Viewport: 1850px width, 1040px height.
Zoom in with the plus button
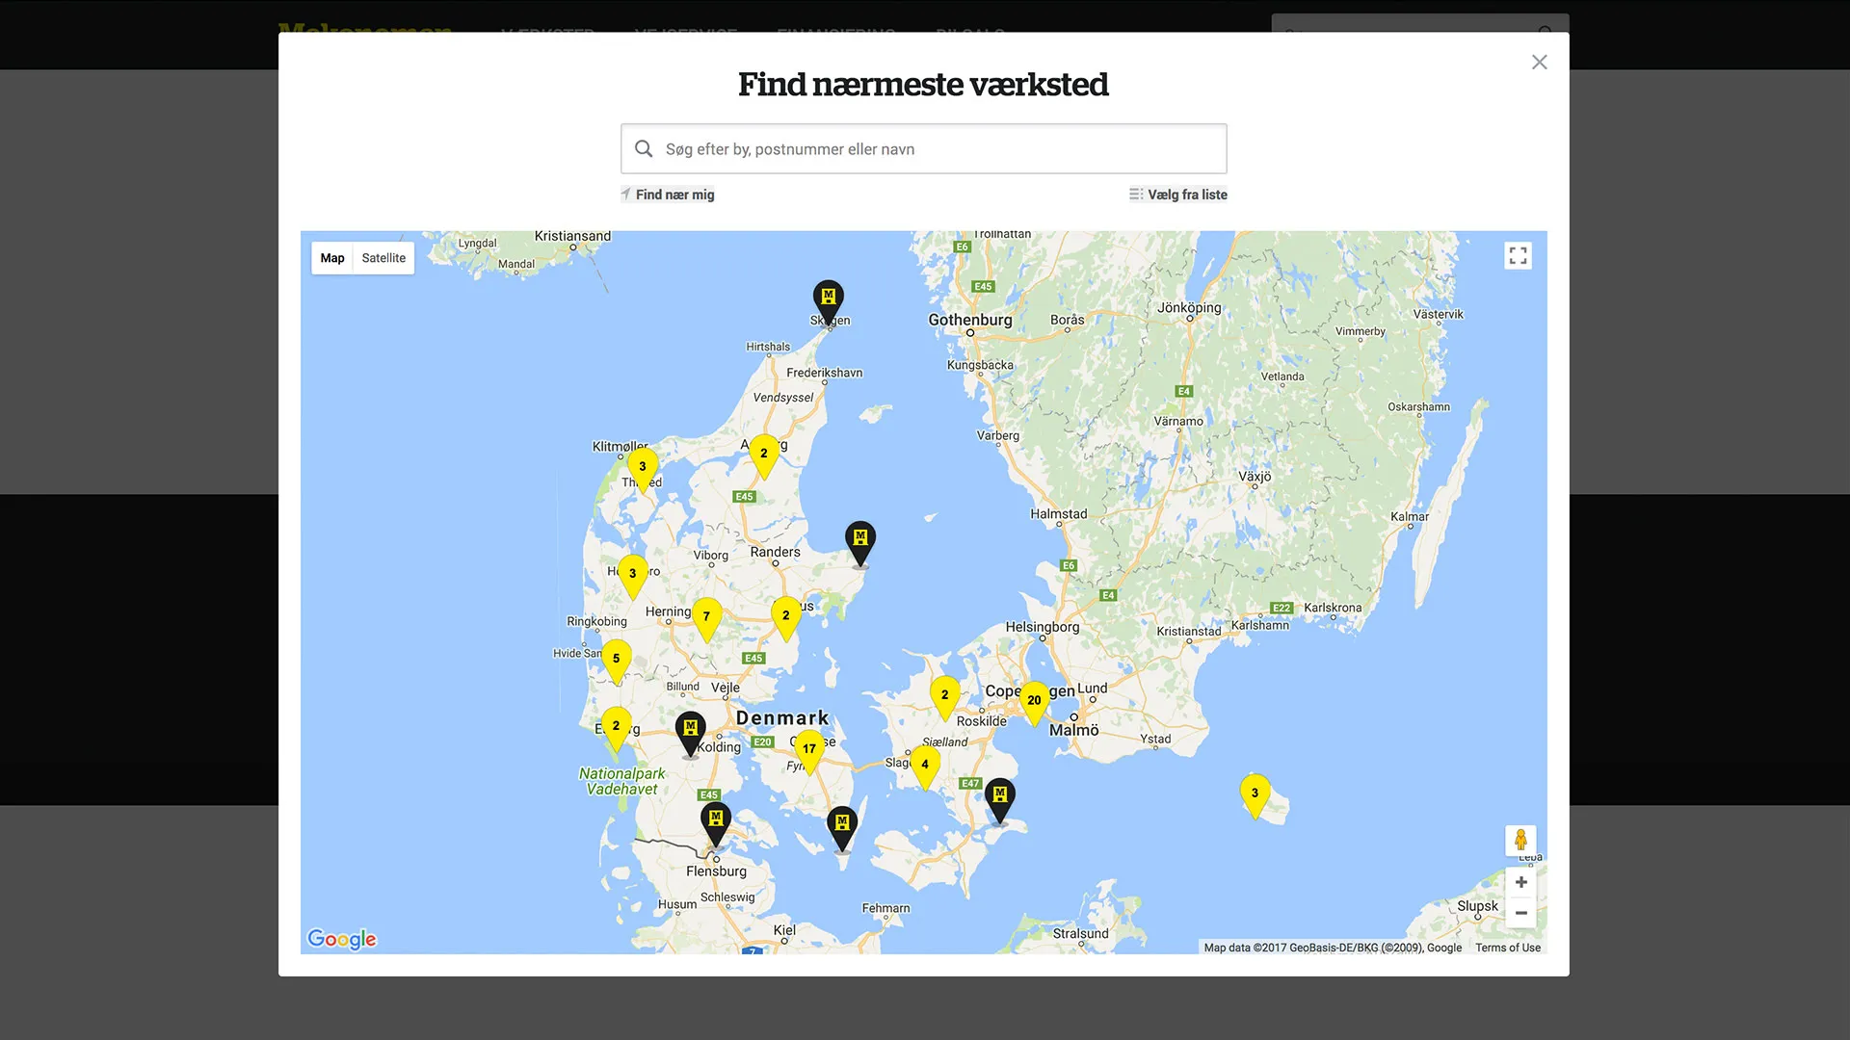pos(1520,882)
